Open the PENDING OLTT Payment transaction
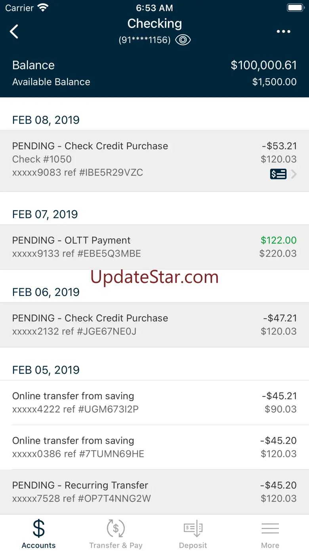This screenshot has width=309, height=551. pos(154,247)
